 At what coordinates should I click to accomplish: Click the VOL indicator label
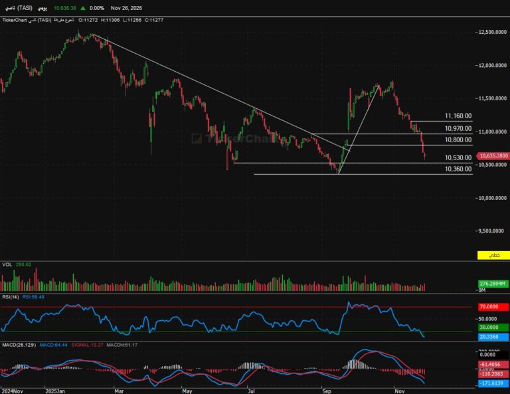point(7,264)
